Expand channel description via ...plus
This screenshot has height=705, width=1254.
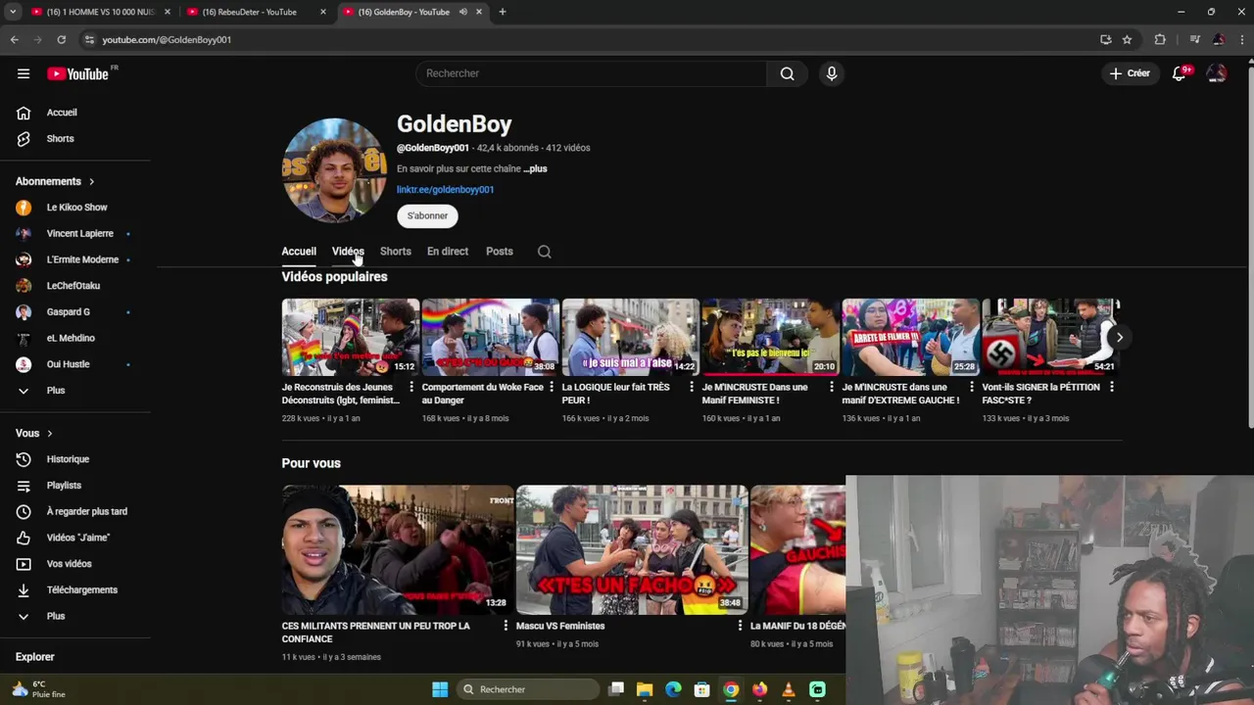point(535,168)
